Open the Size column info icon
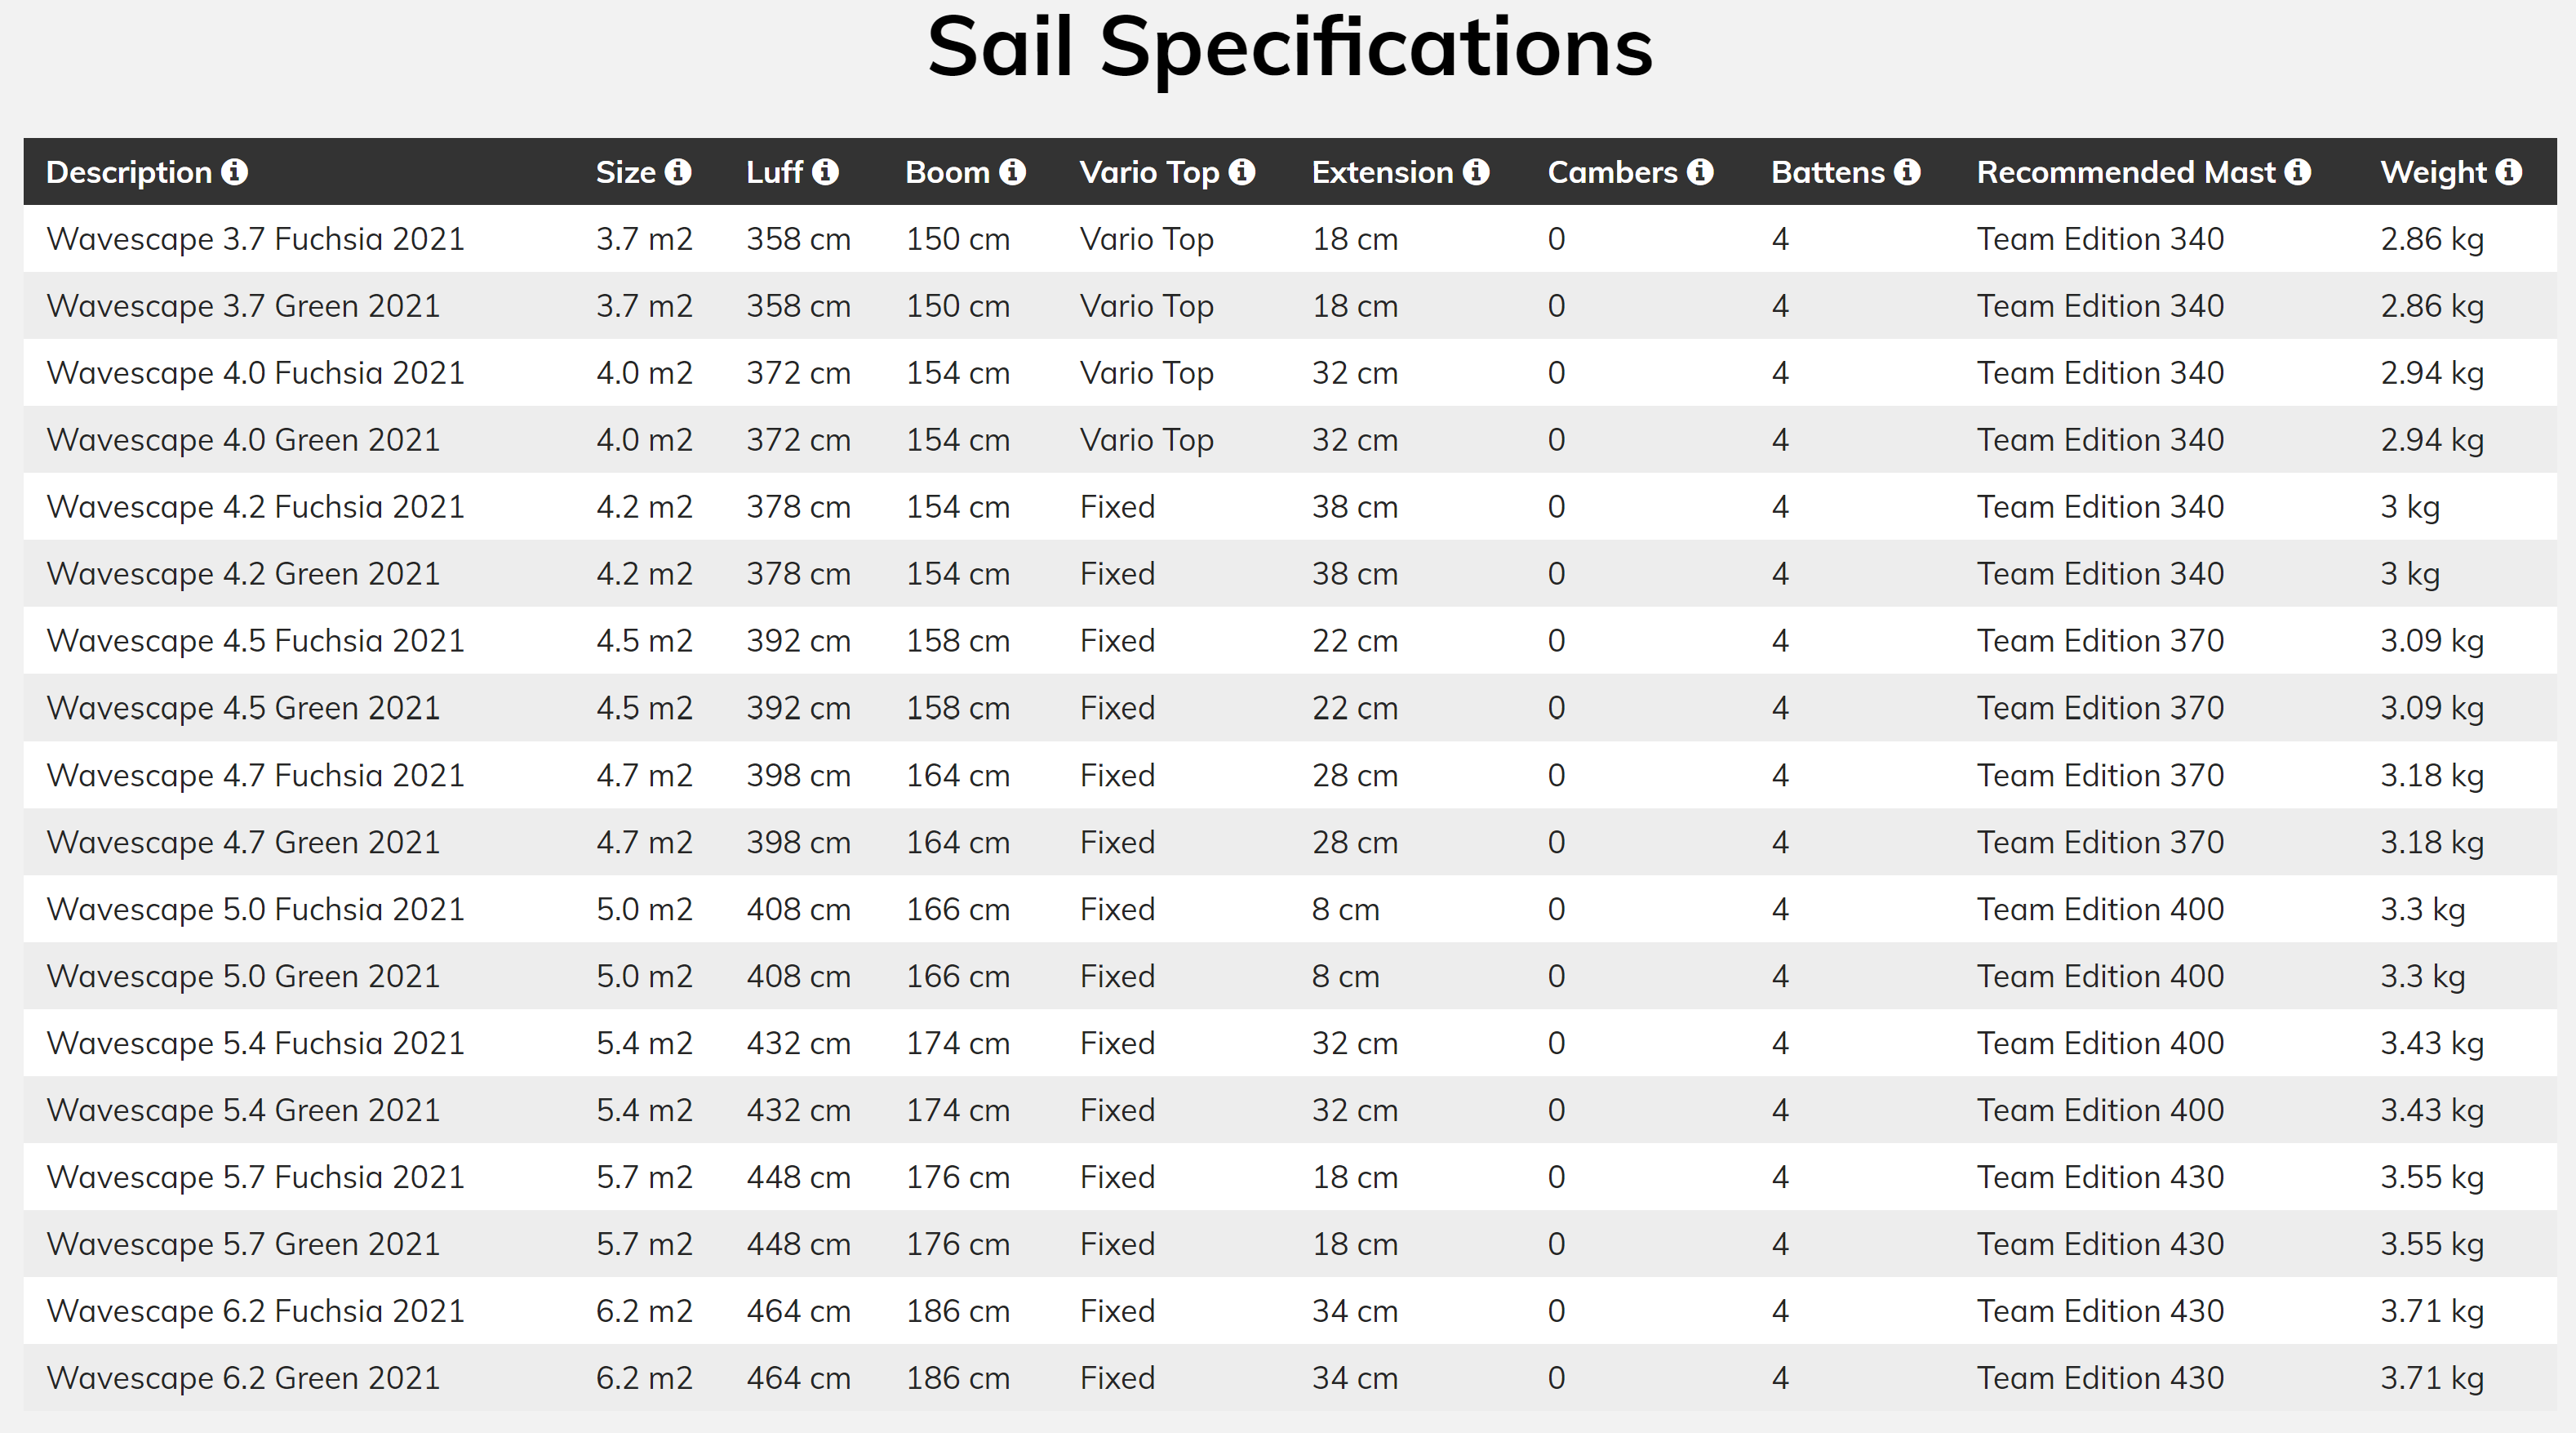 pyautogui.click(x=678, y=172)
